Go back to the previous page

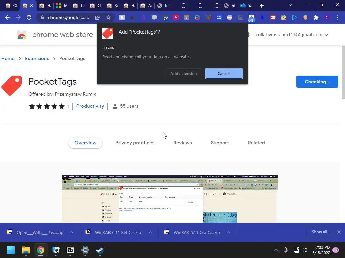coord(7,17)
